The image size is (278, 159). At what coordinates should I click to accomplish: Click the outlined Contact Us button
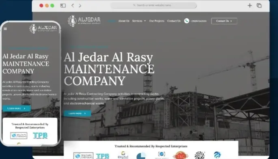click(x=224, y=21)
